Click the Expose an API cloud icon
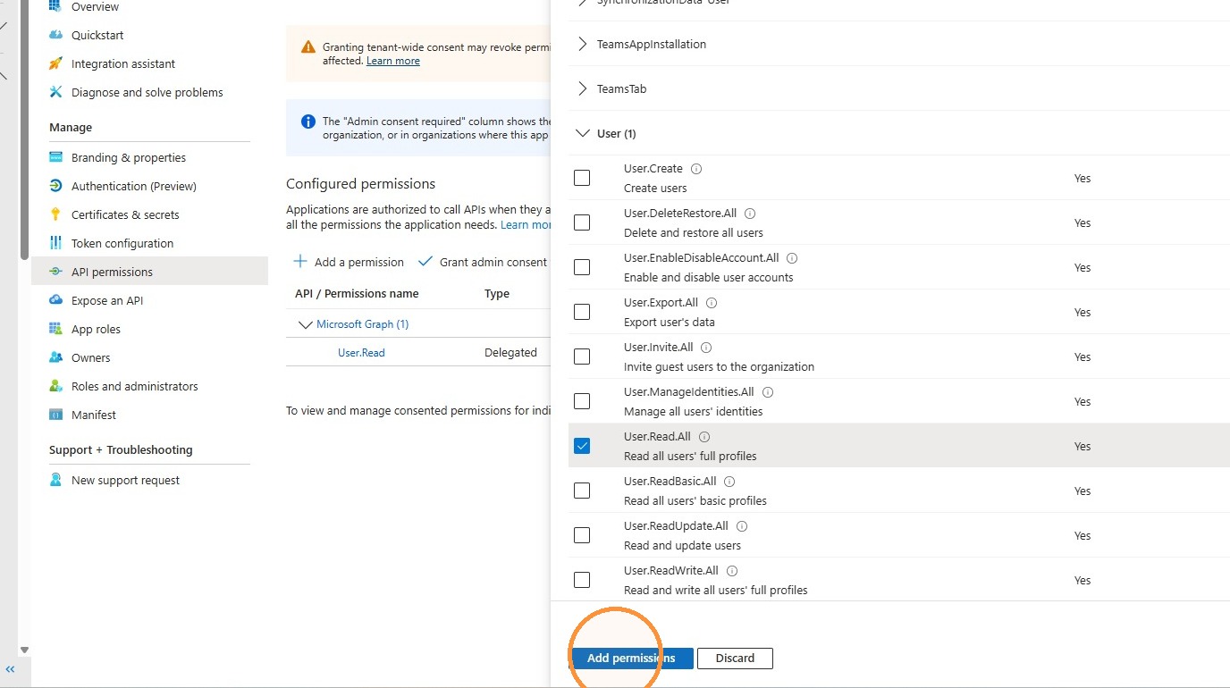This screenshot has height=688, width=1230. coord(55,300)
